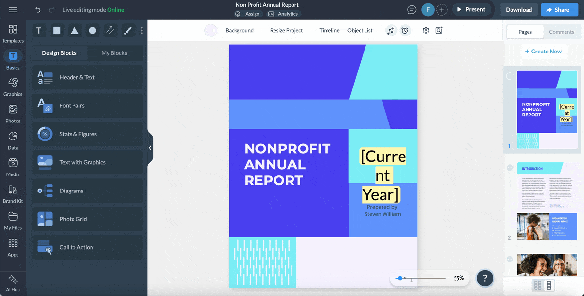Select the Arrow/Line tool
Image resolution: width=584 pixels, height=296 pixels.
click(110, 30)
